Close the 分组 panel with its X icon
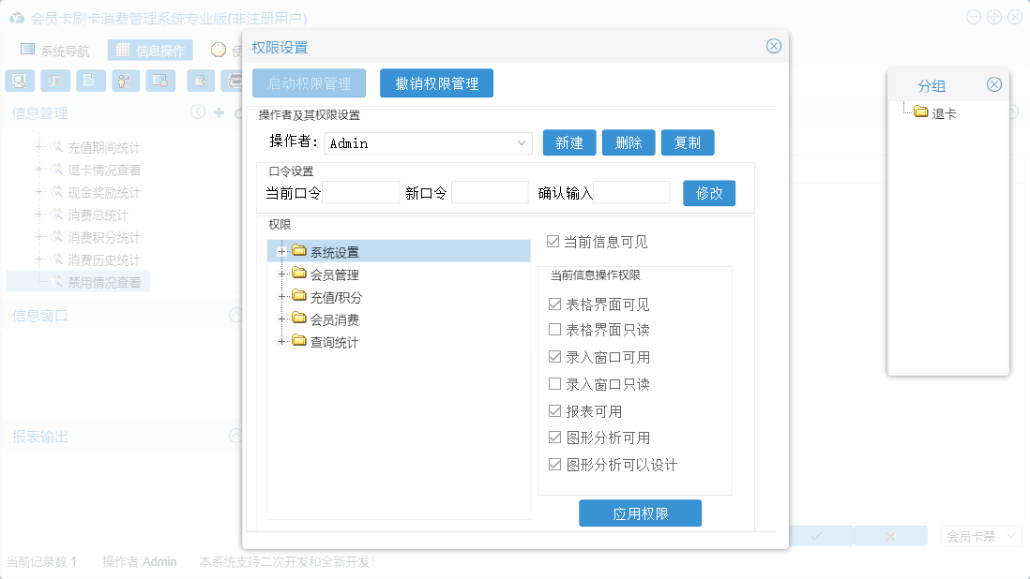Screen dimensions: 1030x579 point(994,84)
